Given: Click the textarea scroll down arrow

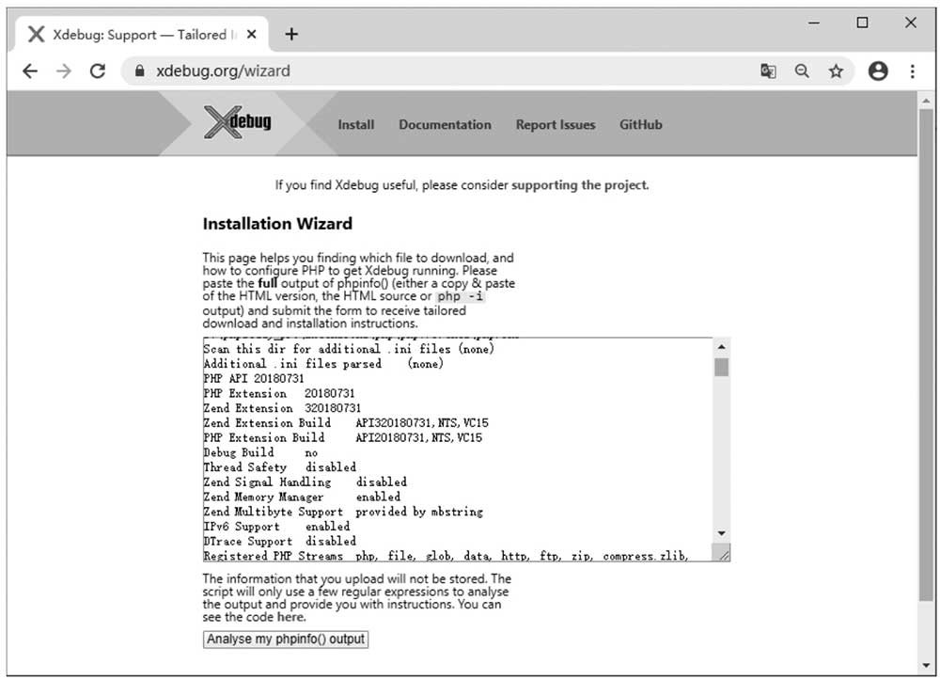Looking at the screenshot, I should 721,533.
